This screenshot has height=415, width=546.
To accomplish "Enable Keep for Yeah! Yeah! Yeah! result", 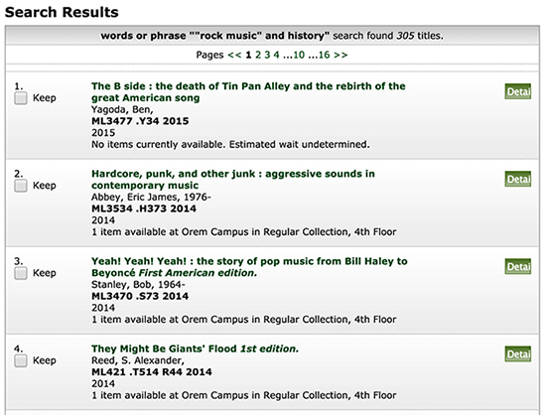I will 21,273.
